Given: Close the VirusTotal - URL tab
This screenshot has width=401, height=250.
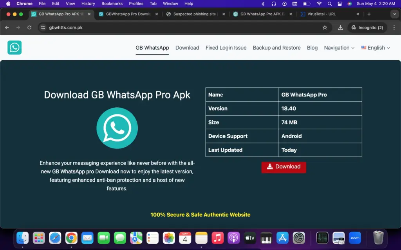Looking at the screenshot, I should click(x=358, y=14).
